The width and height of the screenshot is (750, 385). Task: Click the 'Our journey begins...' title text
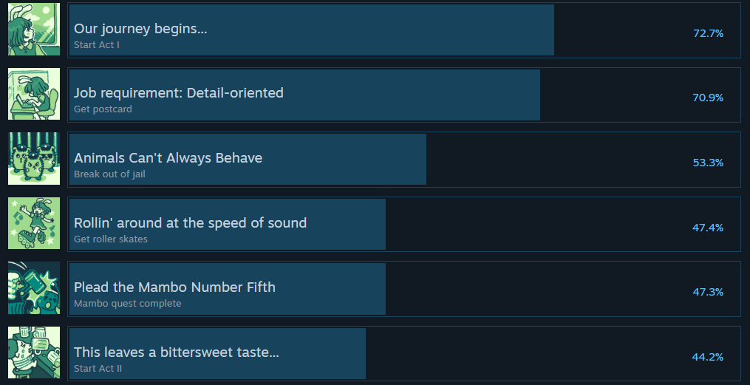coord(140,29)
